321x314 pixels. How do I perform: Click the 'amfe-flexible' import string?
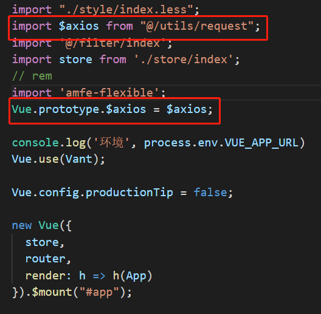click(x=109, y=93)
